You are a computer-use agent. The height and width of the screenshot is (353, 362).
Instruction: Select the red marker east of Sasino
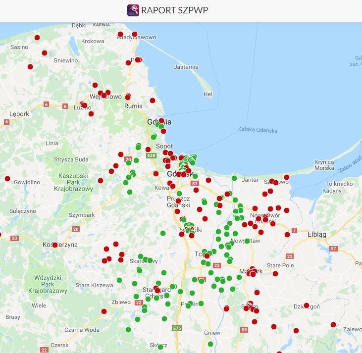(45, 53)
